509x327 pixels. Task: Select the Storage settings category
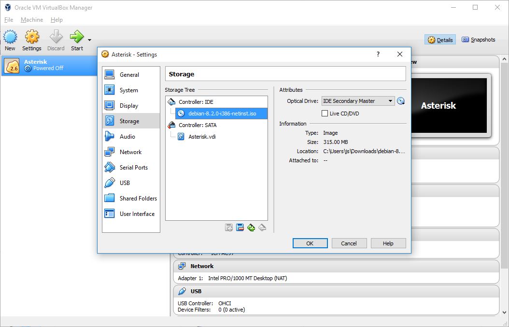tap(131, 121)
